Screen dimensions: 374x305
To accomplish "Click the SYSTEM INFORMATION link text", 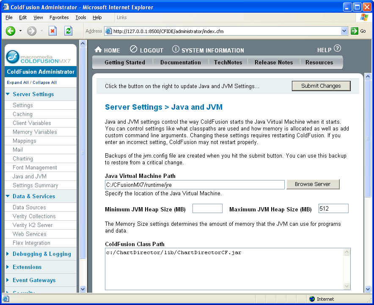I will [x=213, y=50].
